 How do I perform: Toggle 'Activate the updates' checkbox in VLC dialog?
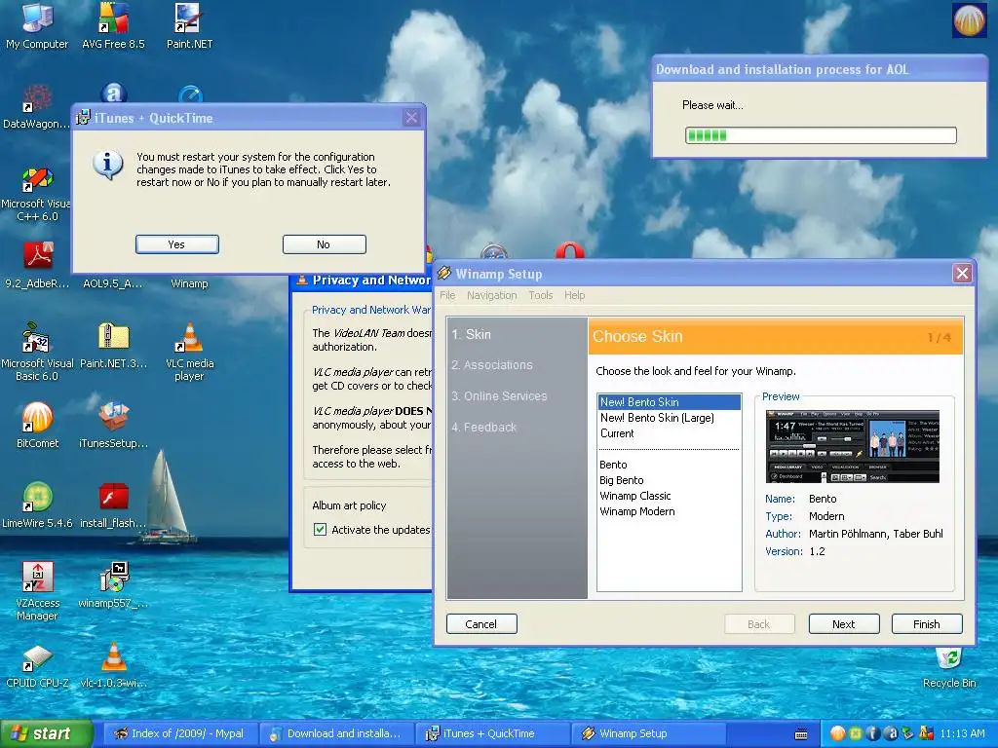click(x=320, y=529)
